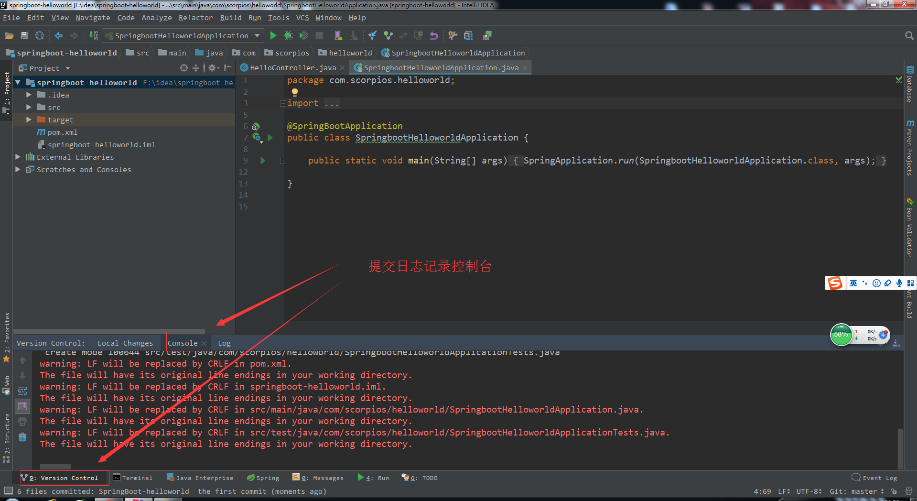Expand the src folder

29,107
